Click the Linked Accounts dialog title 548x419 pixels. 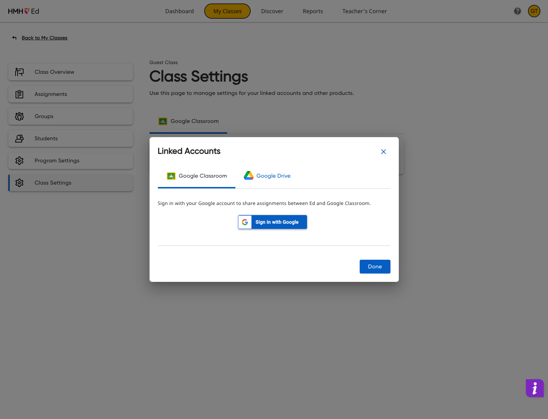coord(189,151)
